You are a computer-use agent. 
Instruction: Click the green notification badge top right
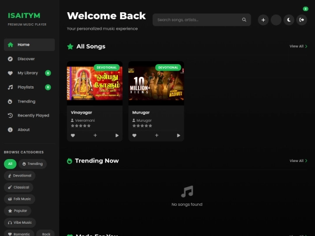pos(305,9)
